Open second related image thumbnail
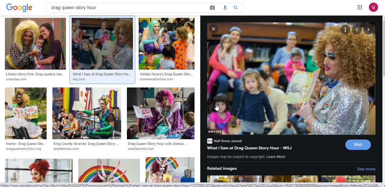 291,179
